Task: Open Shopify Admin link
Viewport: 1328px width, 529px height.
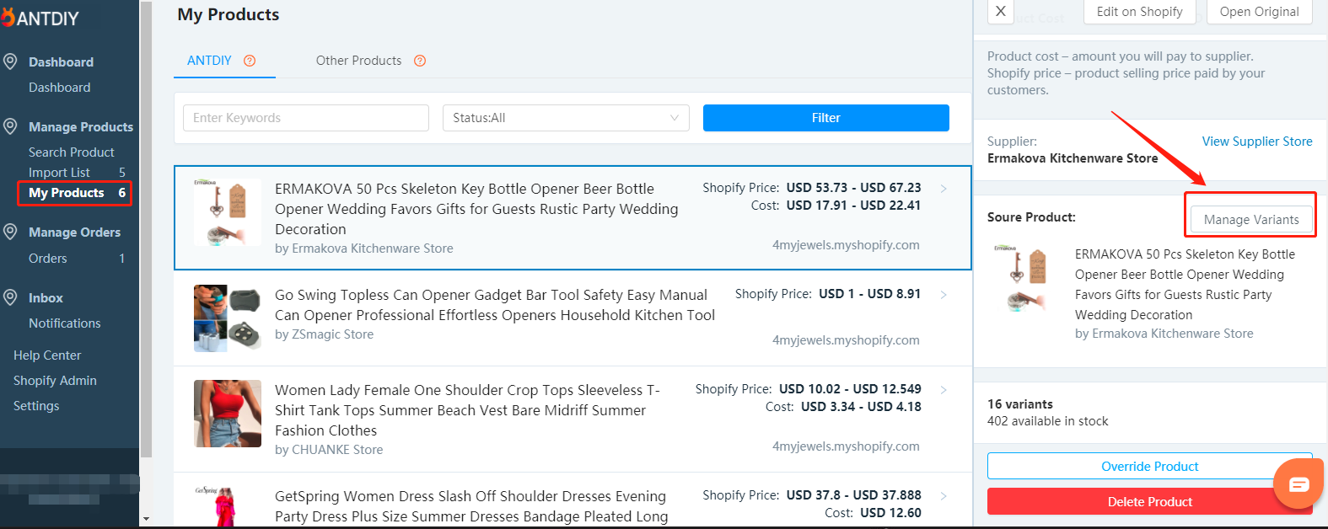Action: tap(55, 381)
